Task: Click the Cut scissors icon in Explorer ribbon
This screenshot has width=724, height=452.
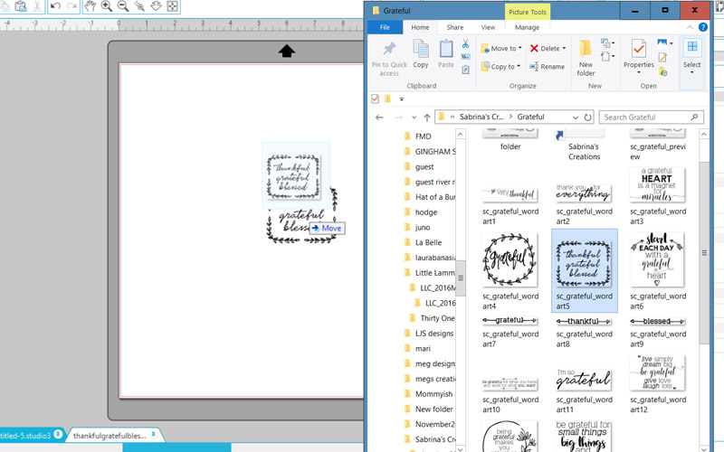Action: pos(465,43)
